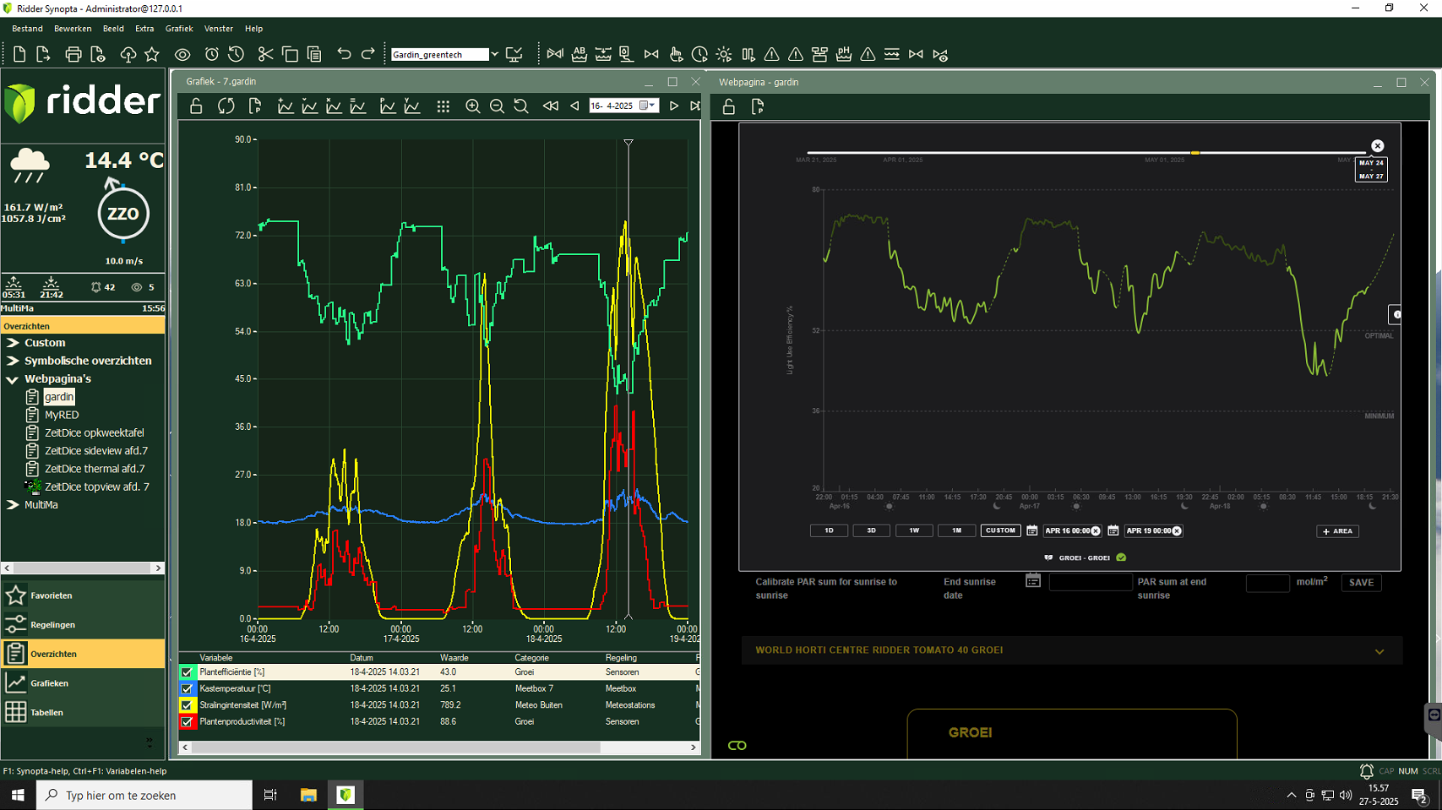This screenshot has height=810, width=1442.
Task: Select the 1W time range button
Action: click(x=914, y=531)
